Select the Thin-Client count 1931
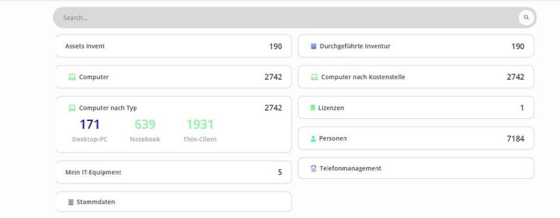 coord(200,125)
